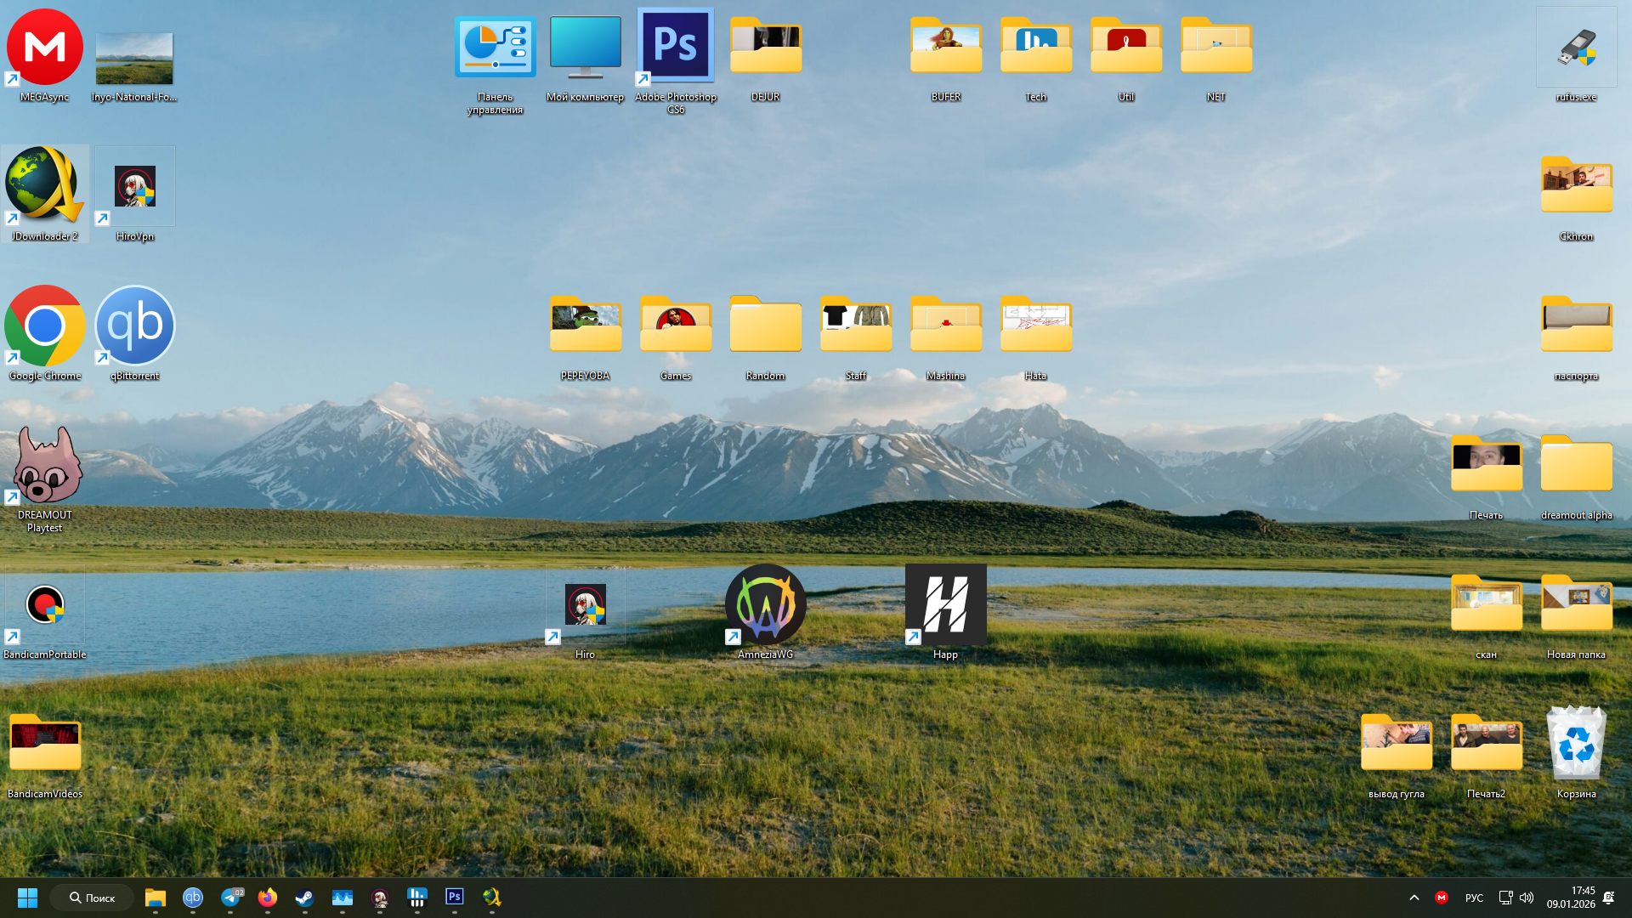1632x918 pixels.
Task: Expand the hidden system tray icons
Action: (1414, 898)
